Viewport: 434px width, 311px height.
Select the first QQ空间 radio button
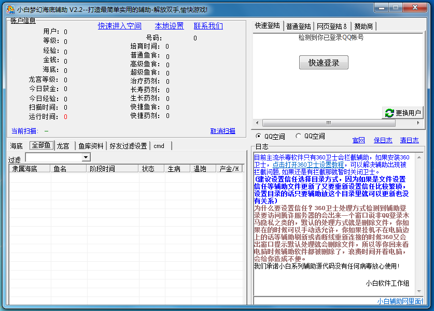click(258, 136)
